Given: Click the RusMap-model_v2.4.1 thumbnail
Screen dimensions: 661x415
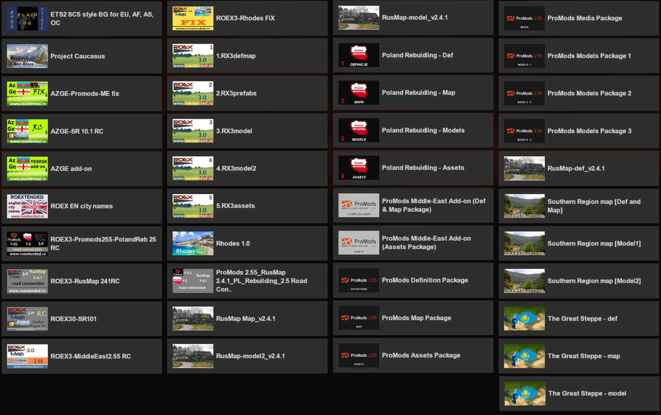Looking at the screenshot, I should (359, 18).
